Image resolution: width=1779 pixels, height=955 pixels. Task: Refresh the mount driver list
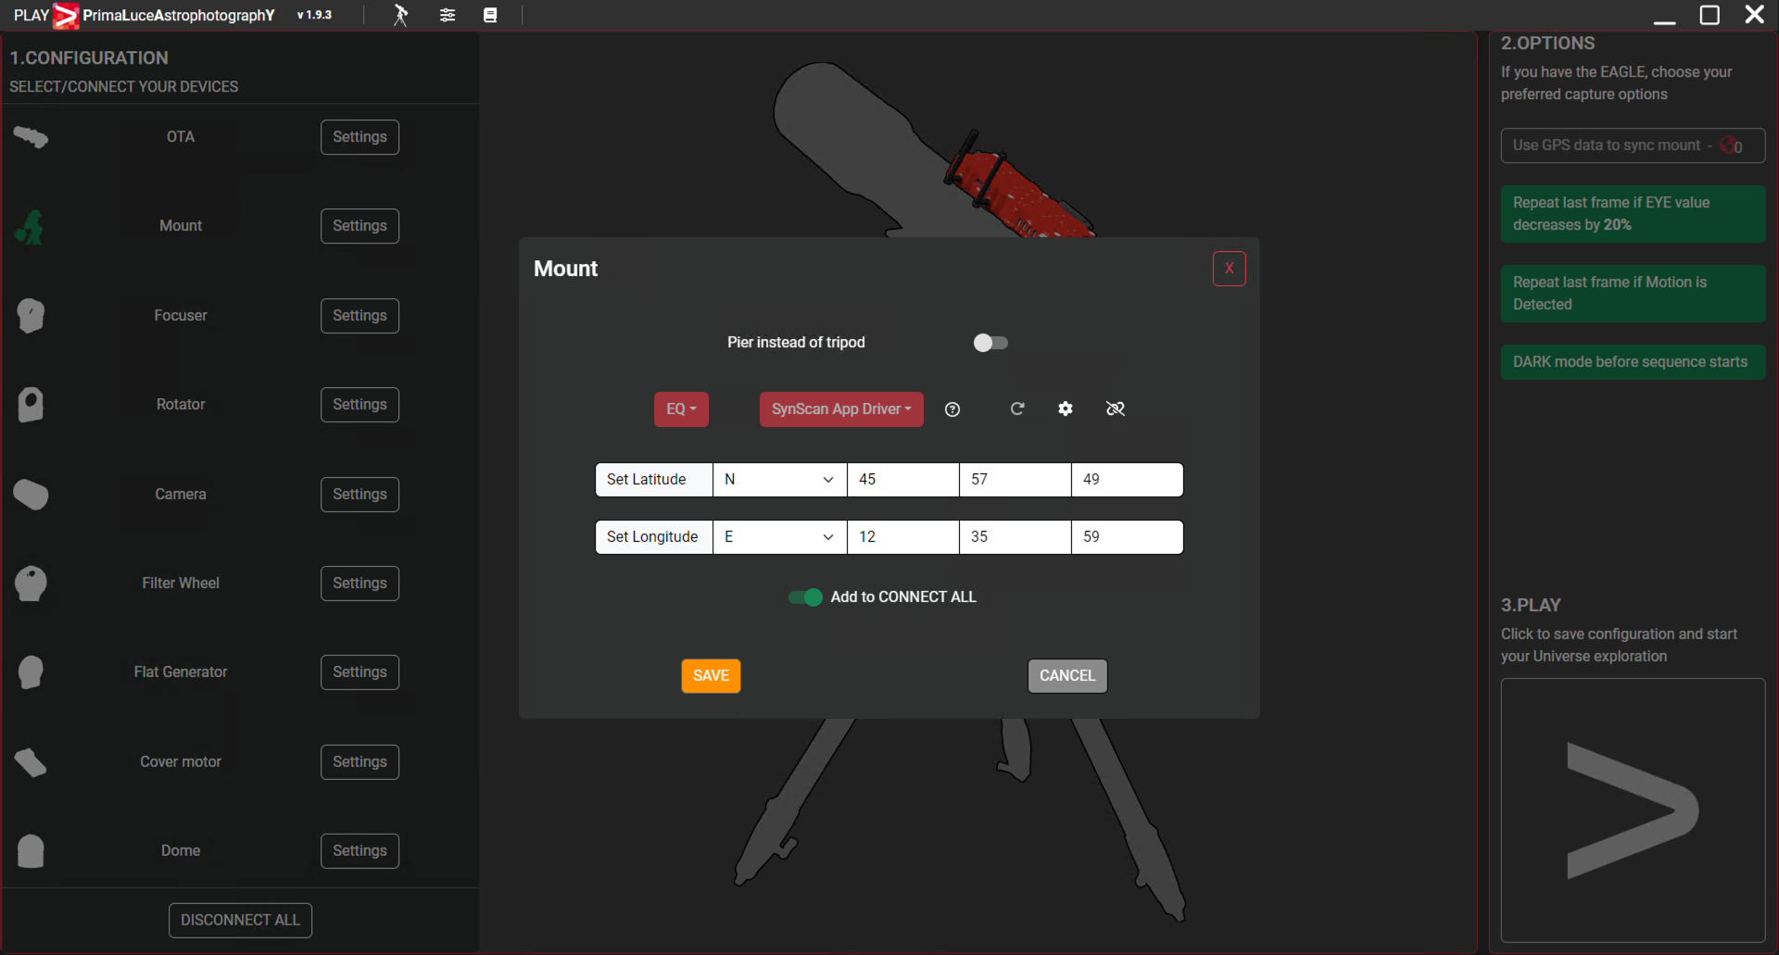1017,408
